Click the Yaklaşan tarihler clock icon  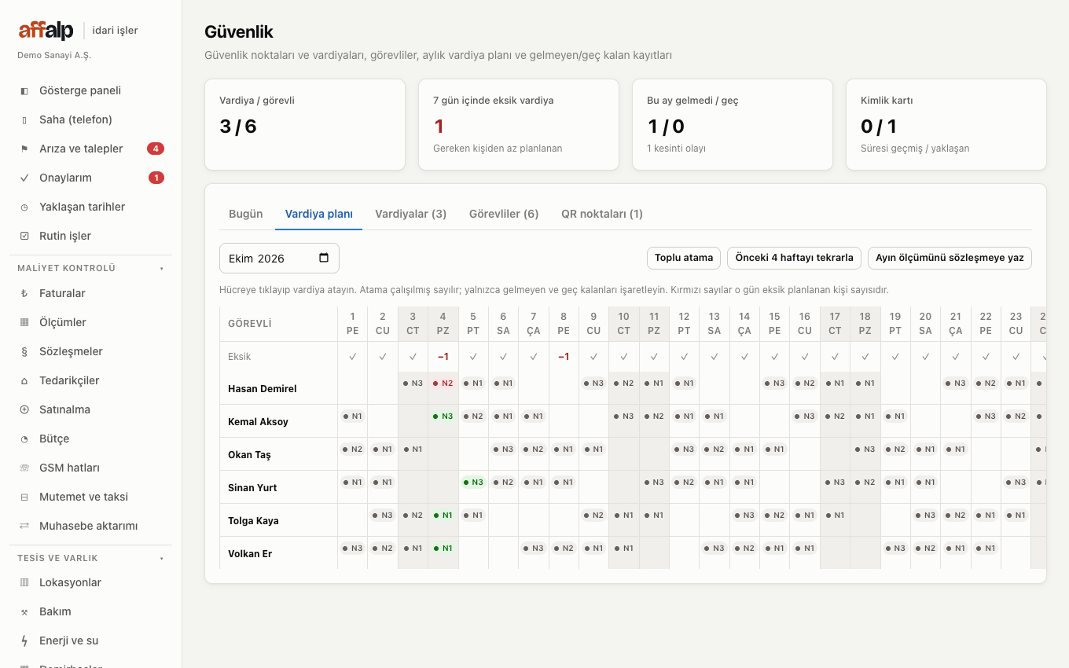click(x=24, y=207)
